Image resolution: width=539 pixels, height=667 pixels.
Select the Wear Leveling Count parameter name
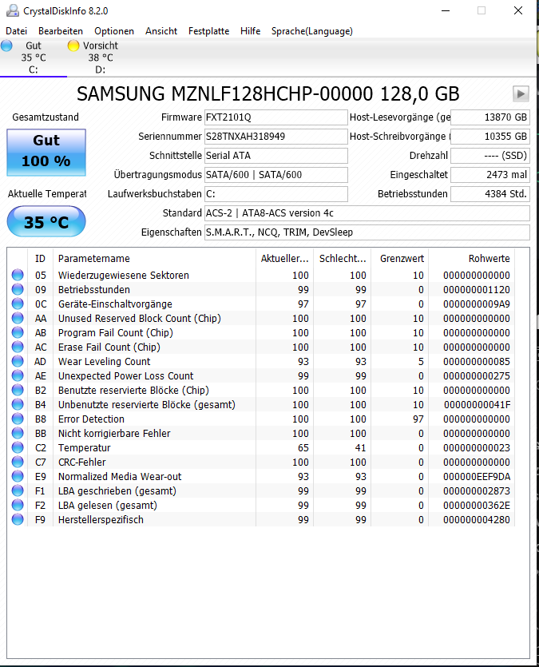point(104,362)
